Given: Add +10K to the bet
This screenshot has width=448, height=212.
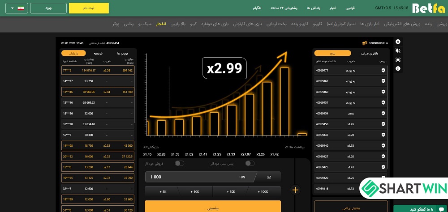Looking at the screenshot, I should pos(195,192).
